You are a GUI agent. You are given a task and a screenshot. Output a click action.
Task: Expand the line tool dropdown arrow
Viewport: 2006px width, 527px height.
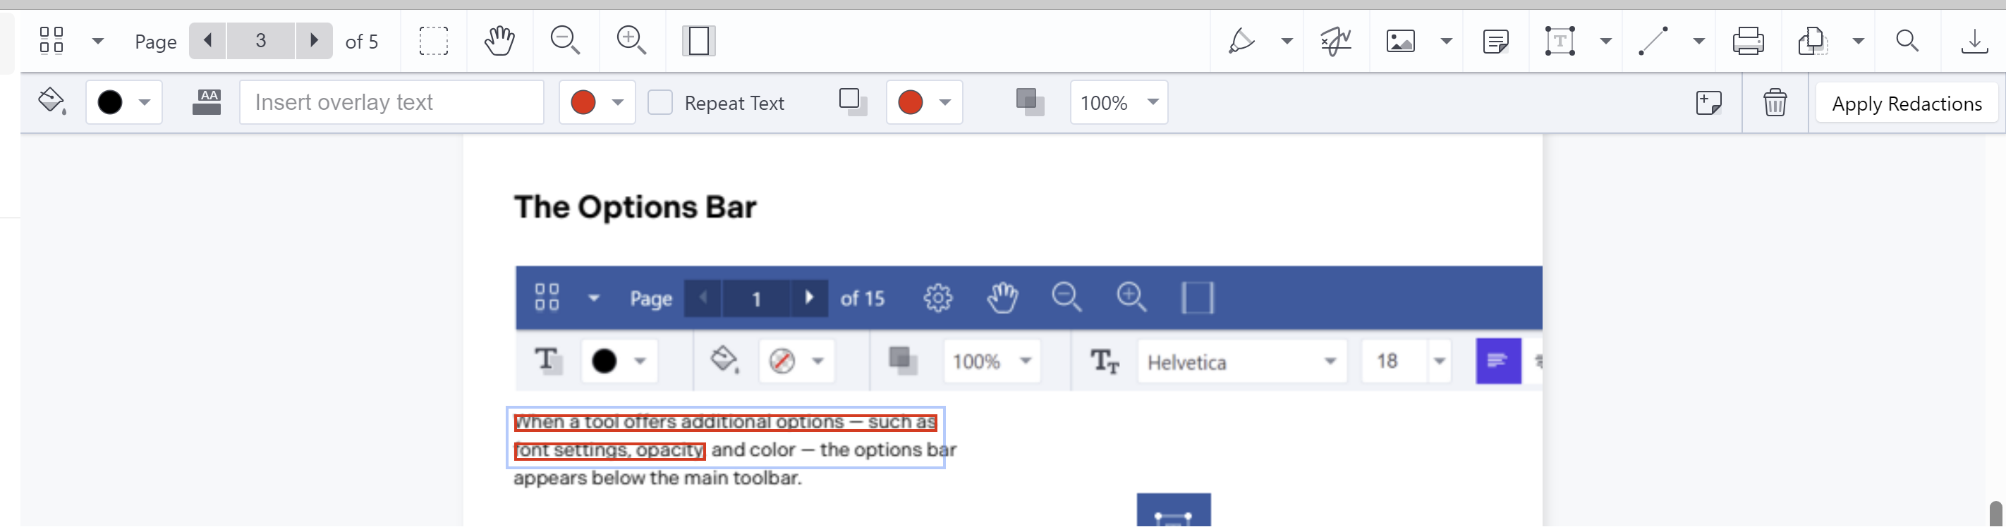[1699, 40]
